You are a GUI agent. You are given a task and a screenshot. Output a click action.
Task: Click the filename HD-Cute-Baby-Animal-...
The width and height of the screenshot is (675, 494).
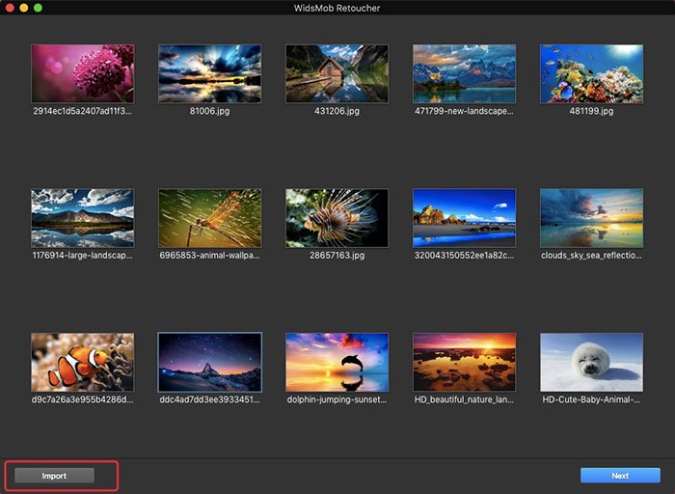click(x=591, y=399)
